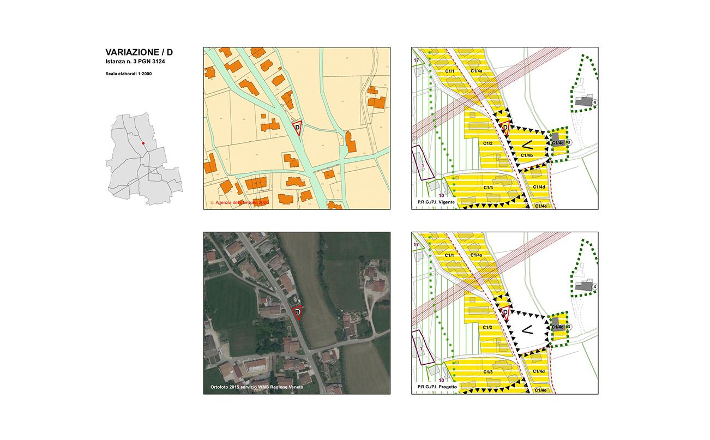Click the "VARIAZIONE / D" heading

click(139, 52)
